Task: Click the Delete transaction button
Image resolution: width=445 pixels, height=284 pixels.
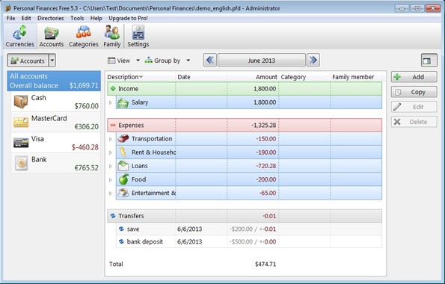Action: (x=414, y=122)
